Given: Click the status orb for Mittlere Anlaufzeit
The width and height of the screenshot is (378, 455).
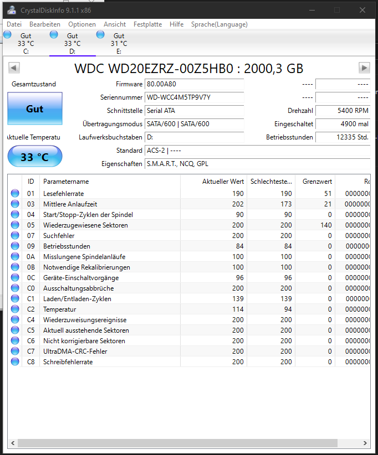Looking at the screenshot, I should coord(15,204).
